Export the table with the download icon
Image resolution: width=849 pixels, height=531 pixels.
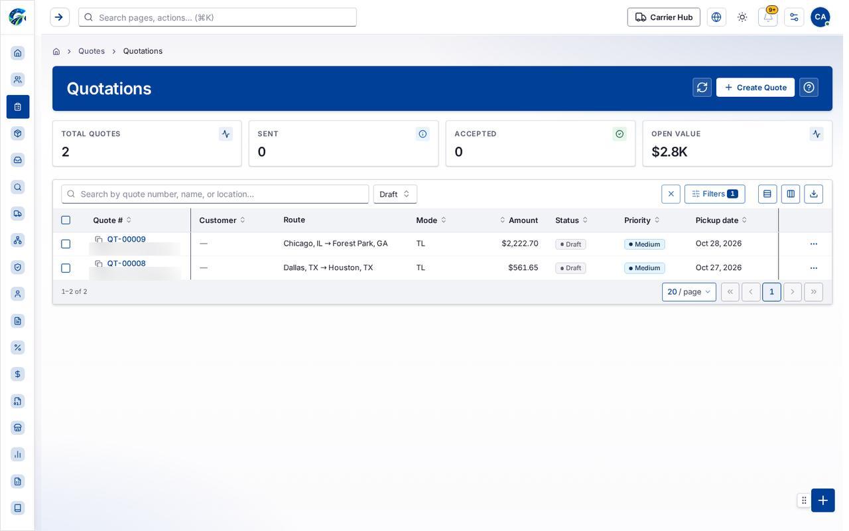tap(814, 194)
